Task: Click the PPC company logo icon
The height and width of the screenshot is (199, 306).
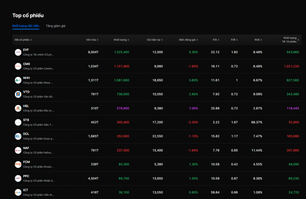Action: pyautogui.click(x=18, y=178)
